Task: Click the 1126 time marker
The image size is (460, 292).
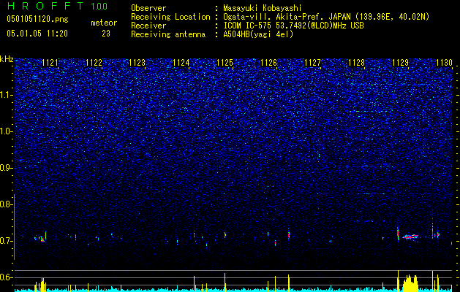Action: click(268, 63)
